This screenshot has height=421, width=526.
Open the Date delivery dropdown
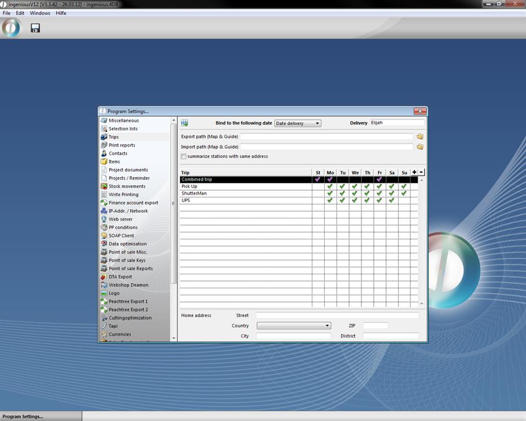pyautogui.click(x=298, y=123)
